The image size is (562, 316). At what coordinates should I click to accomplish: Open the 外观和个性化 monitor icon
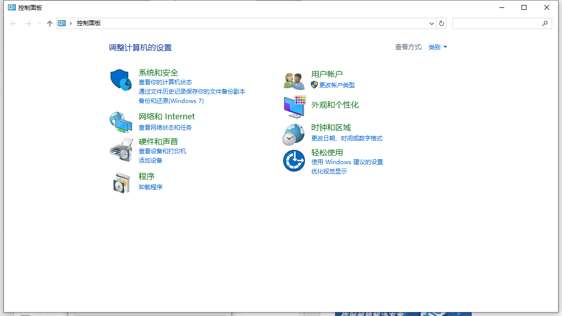pyautogui.click(x=294, y=106)
